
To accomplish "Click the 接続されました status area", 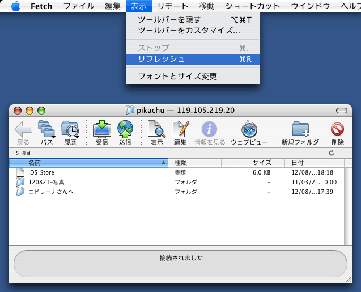I will pos(180,264).
